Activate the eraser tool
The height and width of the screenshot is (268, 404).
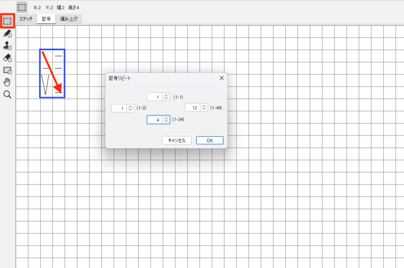click(x=7, y=58)
